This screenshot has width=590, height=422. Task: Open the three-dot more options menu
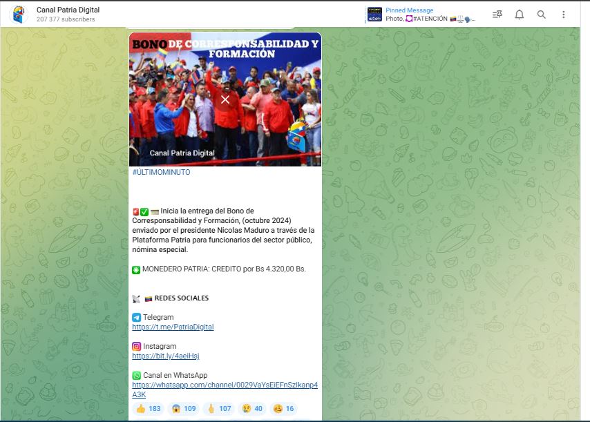pyautogui.click(x=563, y=15)
